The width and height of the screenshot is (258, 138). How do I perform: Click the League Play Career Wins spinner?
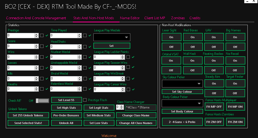pyautogui.click(x=123, y=89)
